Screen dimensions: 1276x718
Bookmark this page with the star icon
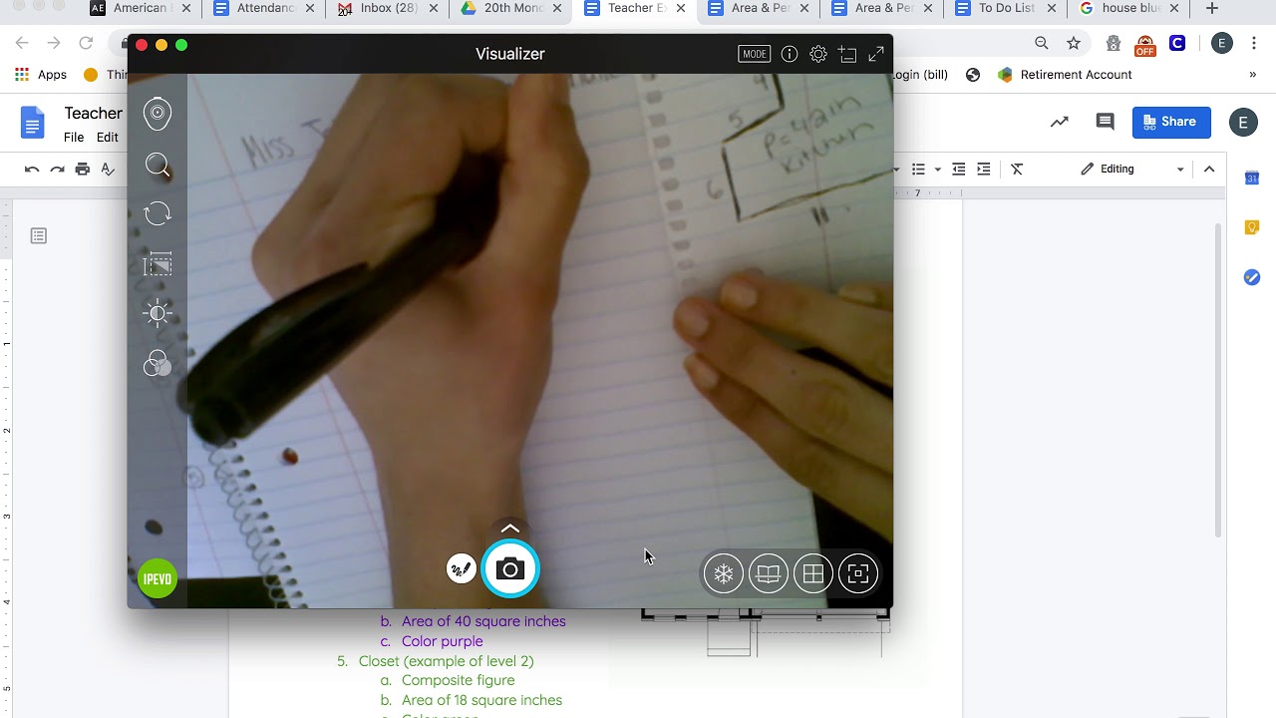click(x=1074, y=43)
